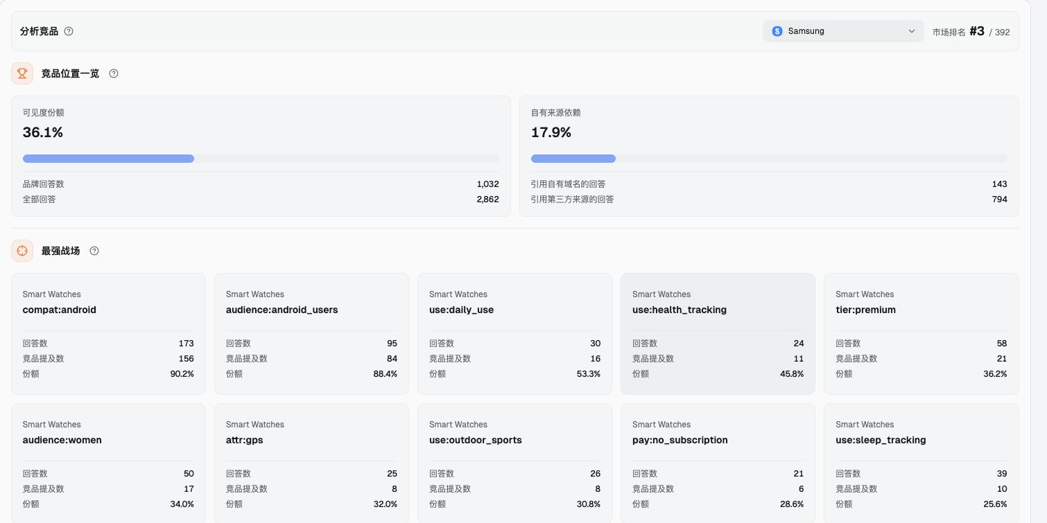1047x523 pixels.
Task: Open the use:daily_use card
Action: tap(514, 334)
